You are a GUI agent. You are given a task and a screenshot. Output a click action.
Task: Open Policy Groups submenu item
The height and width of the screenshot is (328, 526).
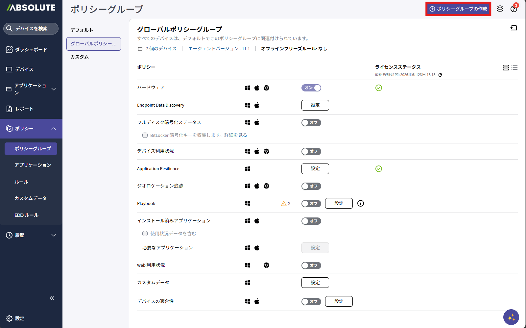tap(31, 149)
